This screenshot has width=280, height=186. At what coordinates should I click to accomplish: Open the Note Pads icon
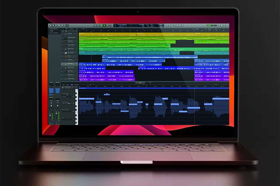(222, 26)
